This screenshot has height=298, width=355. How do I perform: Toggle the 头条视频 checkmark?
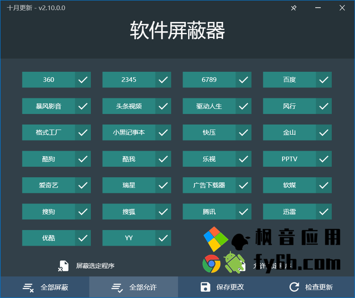click(x=163, y=106)
